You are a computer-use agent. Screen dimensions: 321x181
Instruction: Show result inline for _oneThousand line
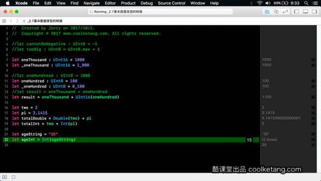coord(313,65)
